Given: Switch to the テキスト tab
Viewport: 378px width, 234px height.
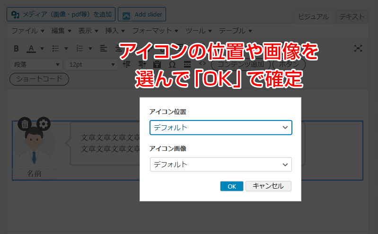Looking at the screenshot, I should click(x=351, y=17).
